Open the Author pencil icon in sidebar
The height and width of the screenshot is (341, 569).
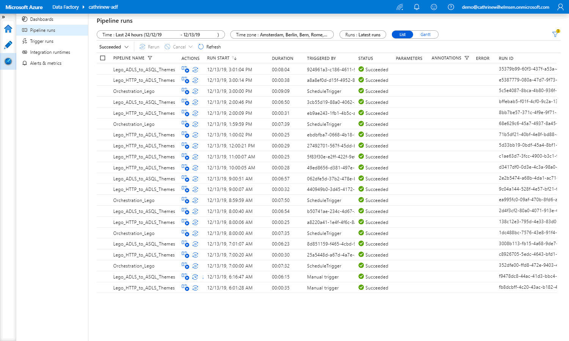click(8, 45)
